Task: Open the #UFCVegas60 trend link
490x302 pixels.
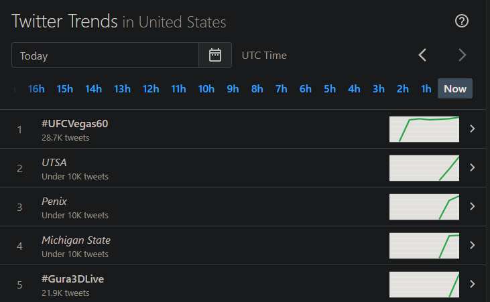Action: point(74,124)
